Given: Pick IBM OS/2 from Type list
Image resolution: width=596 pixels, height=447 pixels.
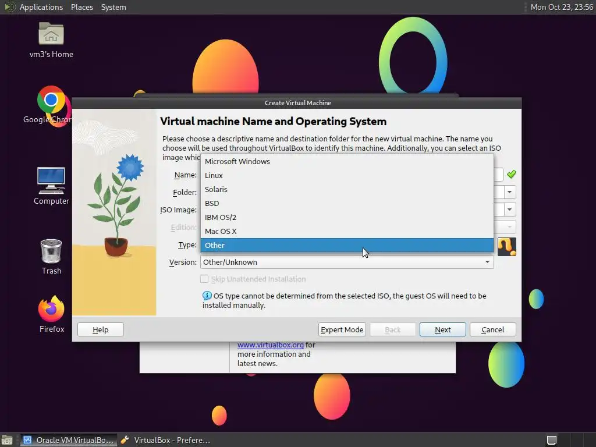Looking at the screenshot, I should pos(347,218).
